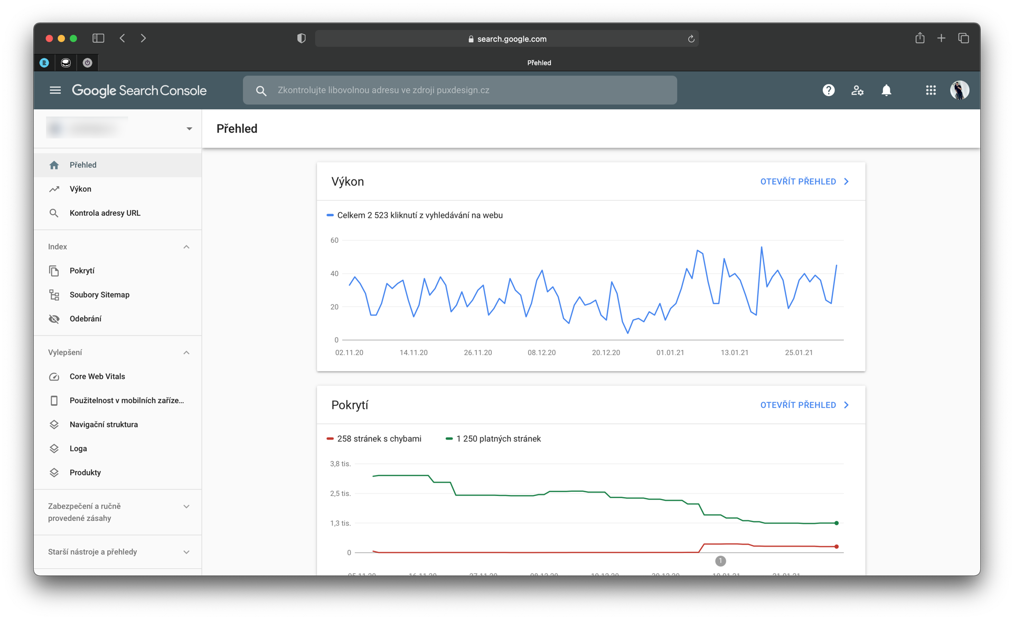The image size is (1014, 620).
Task: Click the Safari privacy shield icon
Action: tap(301, 39)
